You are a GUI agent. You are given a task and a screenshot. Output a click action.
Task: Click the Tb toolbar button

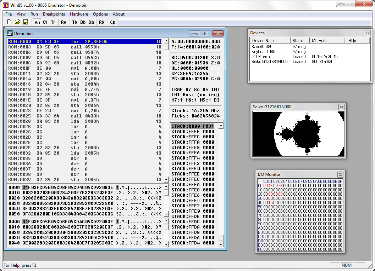tap(75, 22)
